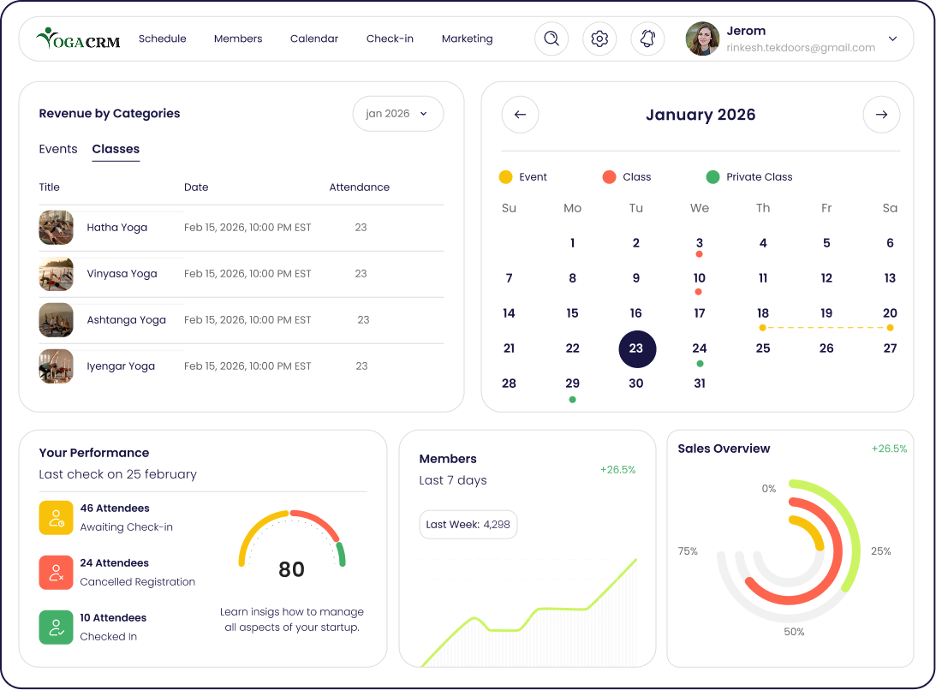936x690 pixels.
Task: Click the previous month arrow on the calendar
Action: coord(520,115)
